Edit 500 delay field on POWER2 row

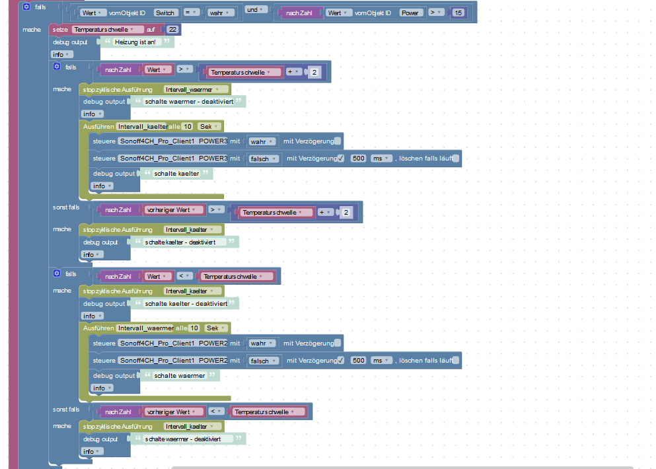(x=359, y=360)
